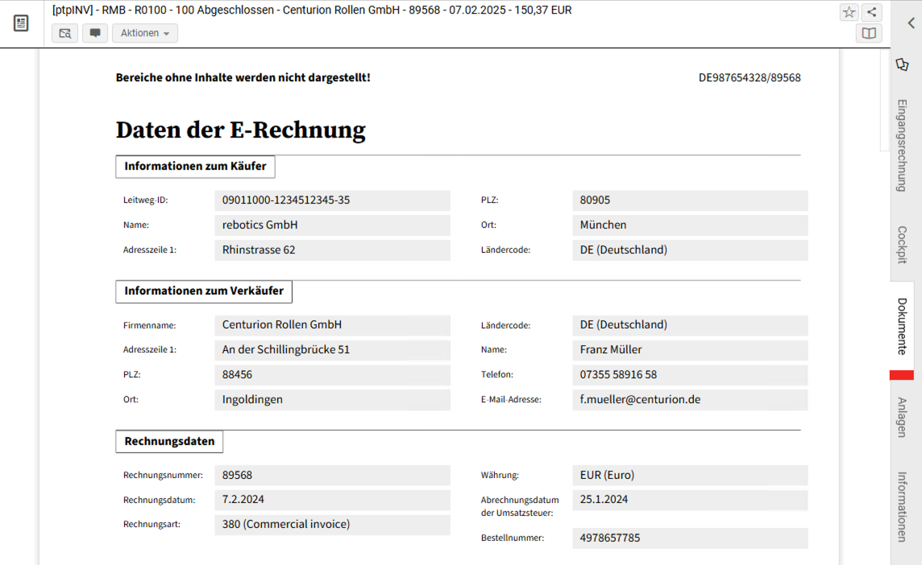Open the document search preview icon
Image resolution: width=922 pixels, height=565 pixels.
pyautogui.click(x=64, y=33)
